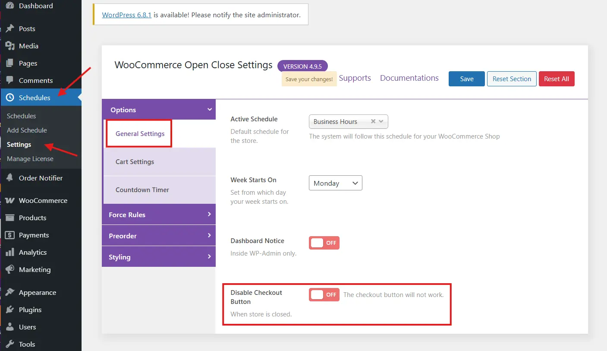Clear the Business Hours selection with the x
This screenshot has width=607, height=351.
[373, 122]
